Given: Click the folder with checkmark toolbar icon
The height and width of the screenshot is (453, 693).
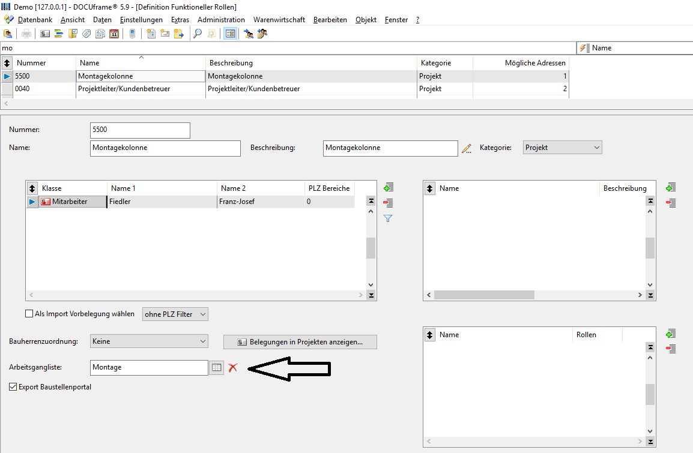Looking at the screenshot, I should pos(73,34).
